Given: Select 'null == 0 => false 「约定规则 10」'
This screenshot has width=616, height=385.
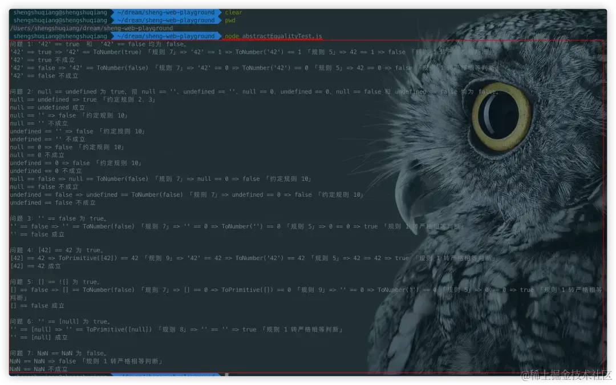Looking at the screenshot, I should click(x=67, y=147).
